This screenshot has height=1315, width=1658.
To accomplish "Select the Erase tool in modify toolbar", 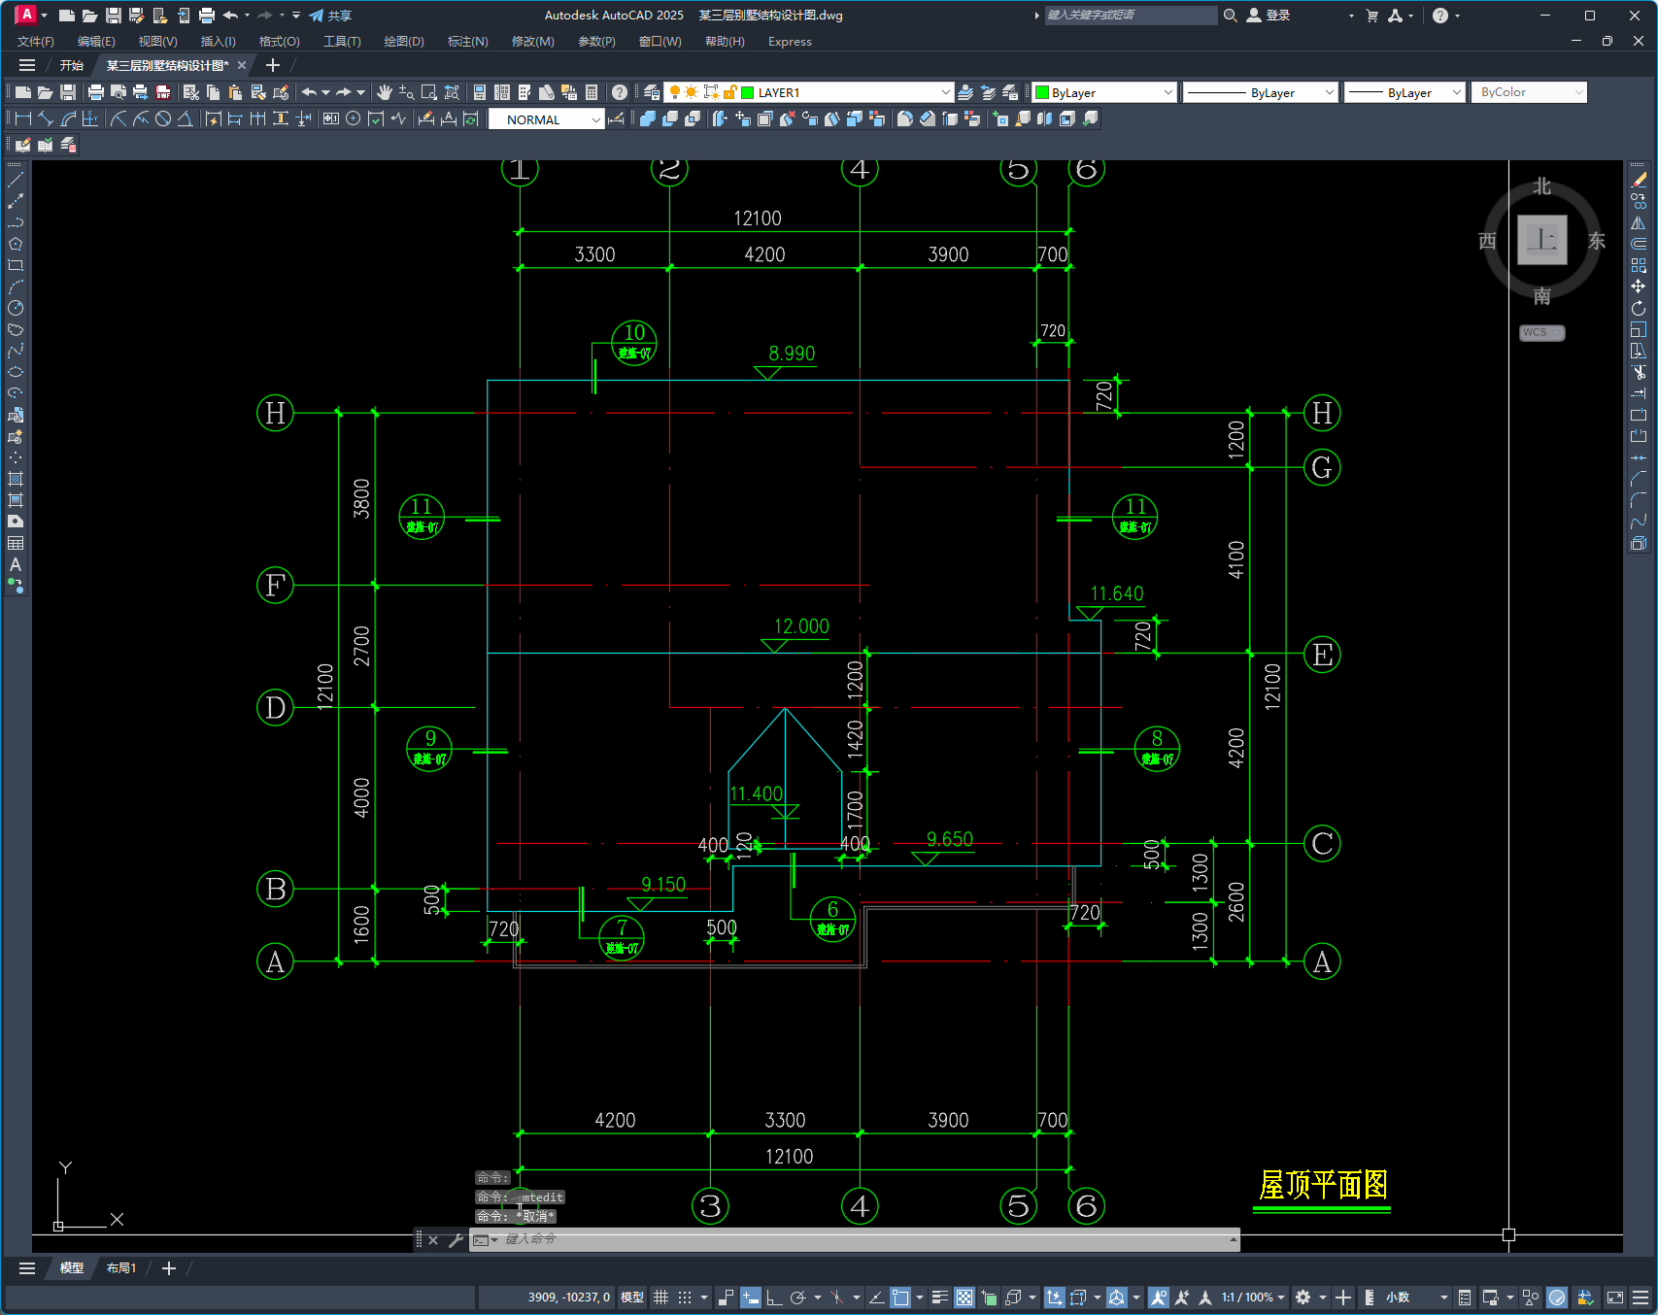I will coord(1639,180).
